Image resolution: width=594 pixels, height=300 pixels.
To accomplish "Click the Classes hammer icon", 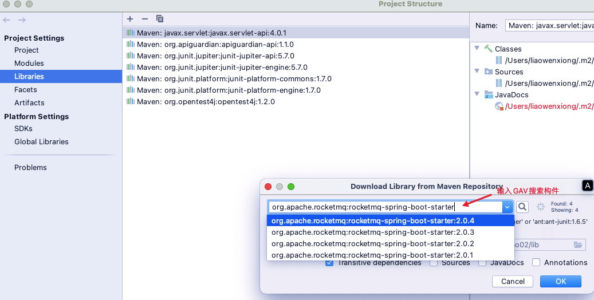I will tap(488, 49).
